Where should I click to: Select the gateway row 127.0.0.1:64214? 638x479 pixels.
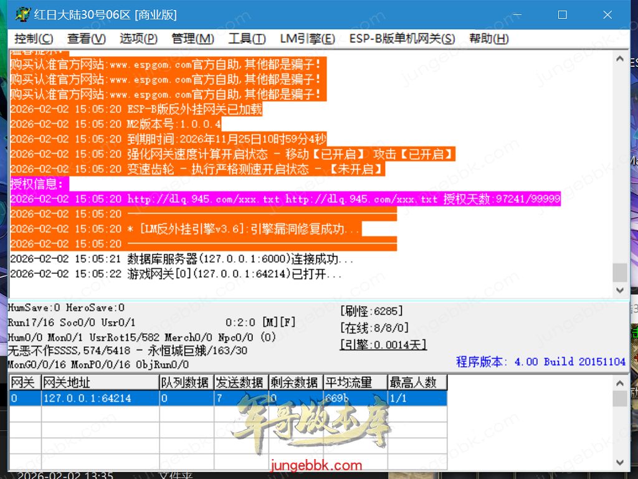tap(100, 398)
